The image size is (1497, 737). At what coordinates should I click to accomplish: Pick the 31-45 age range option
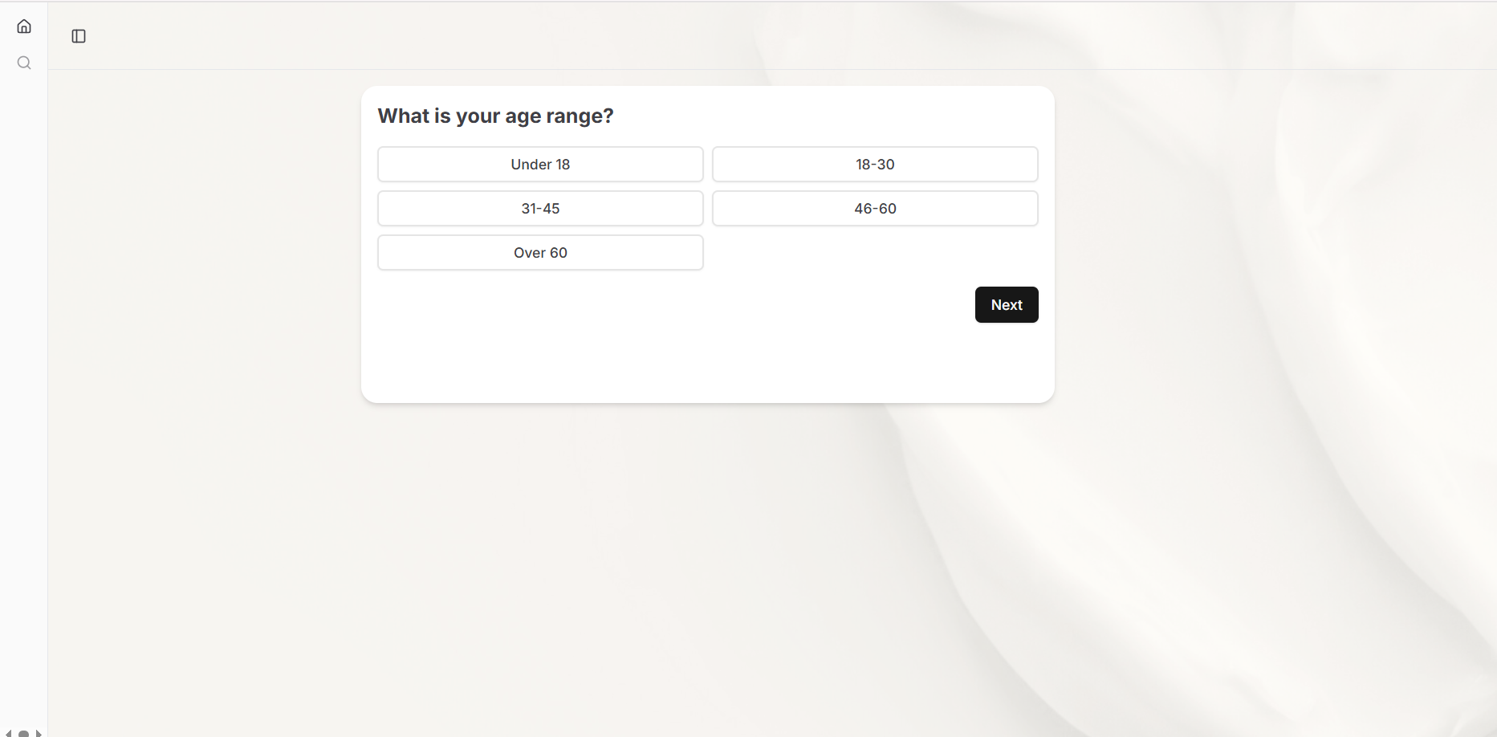pyautogui.click(x=540, y=209)
